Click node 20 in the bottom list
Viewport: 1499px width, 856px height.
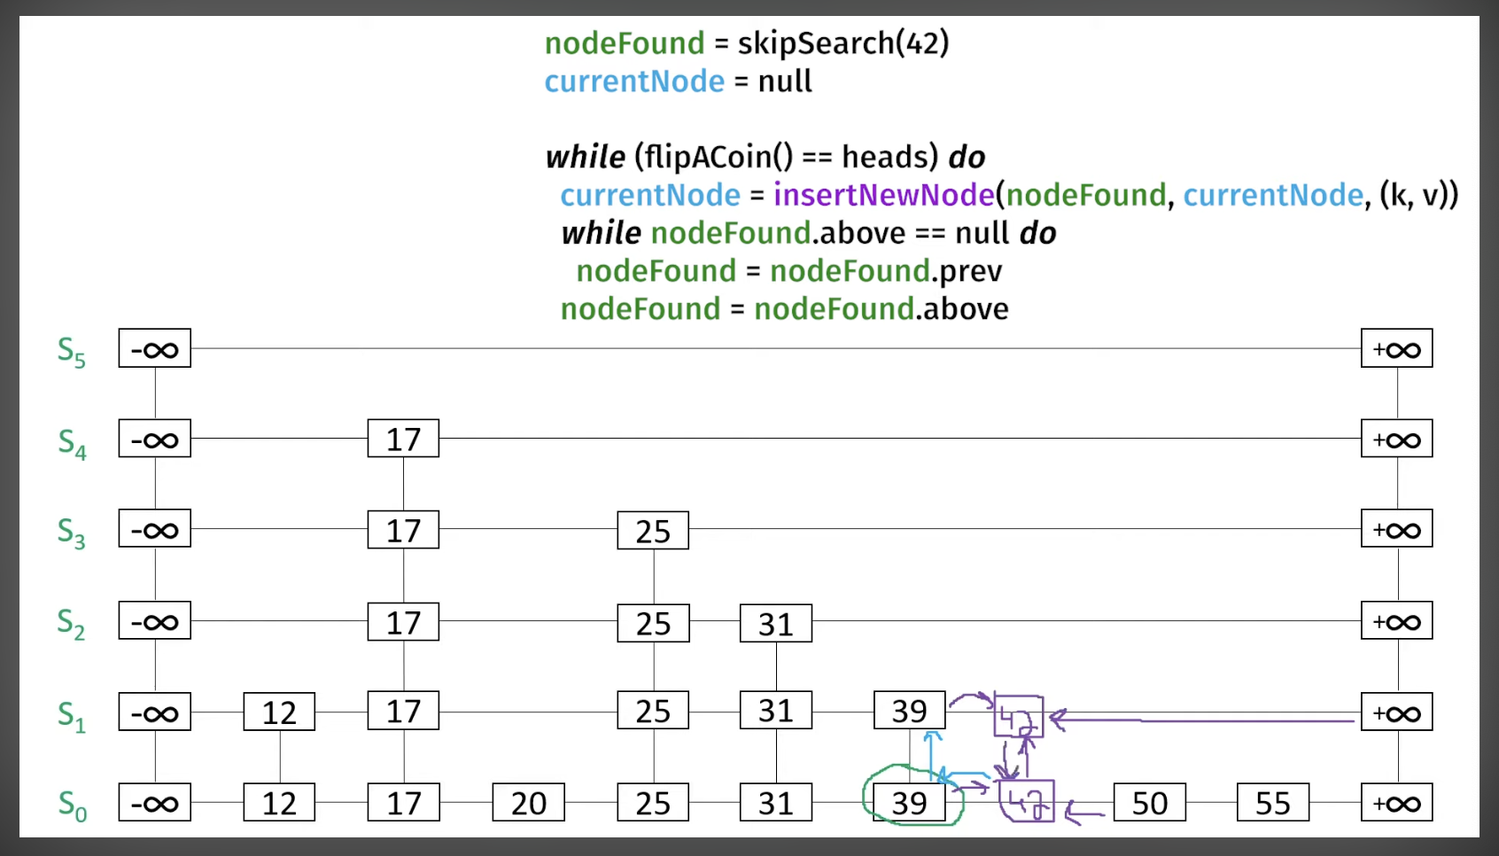coord(528,803)
